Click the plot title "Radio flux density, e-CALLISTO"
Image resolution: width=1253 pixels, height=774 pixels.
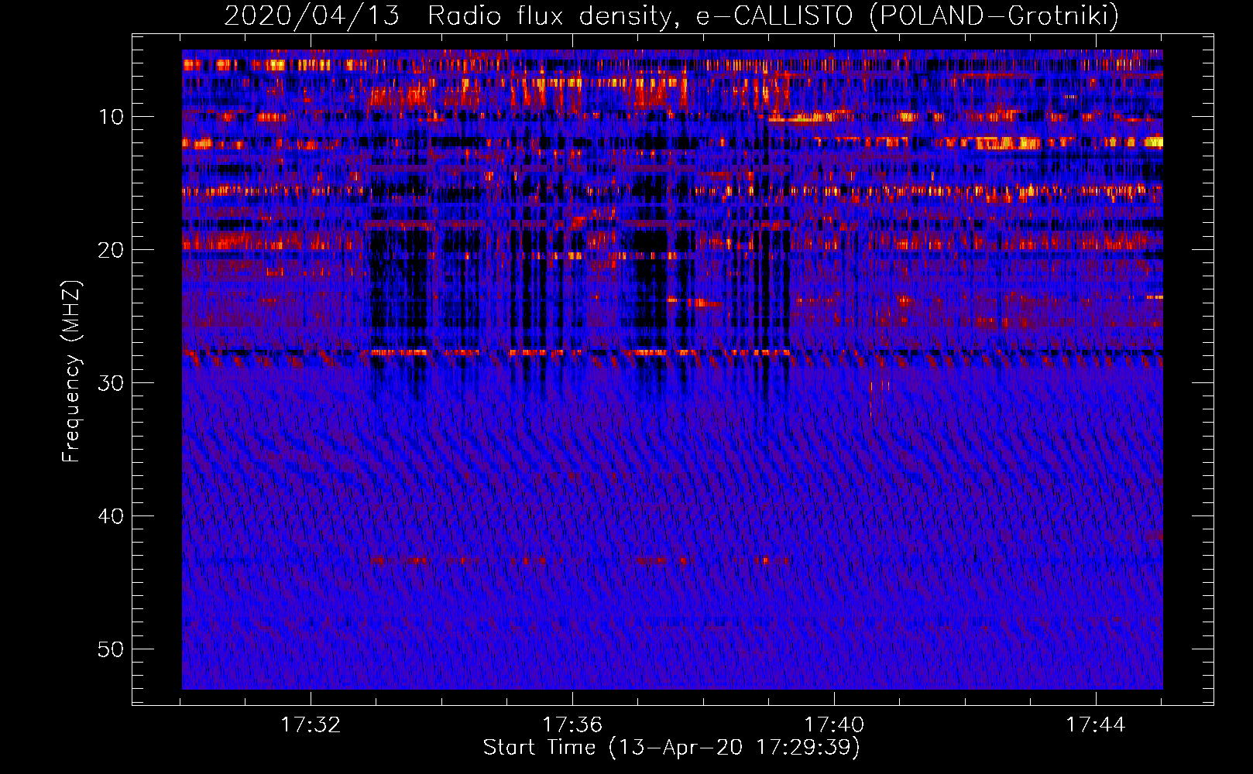point(640,15)
